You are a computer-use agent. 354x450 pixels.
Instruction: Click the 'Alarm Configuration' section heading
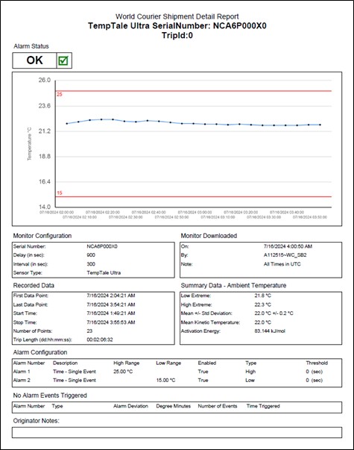pos(40,352)
